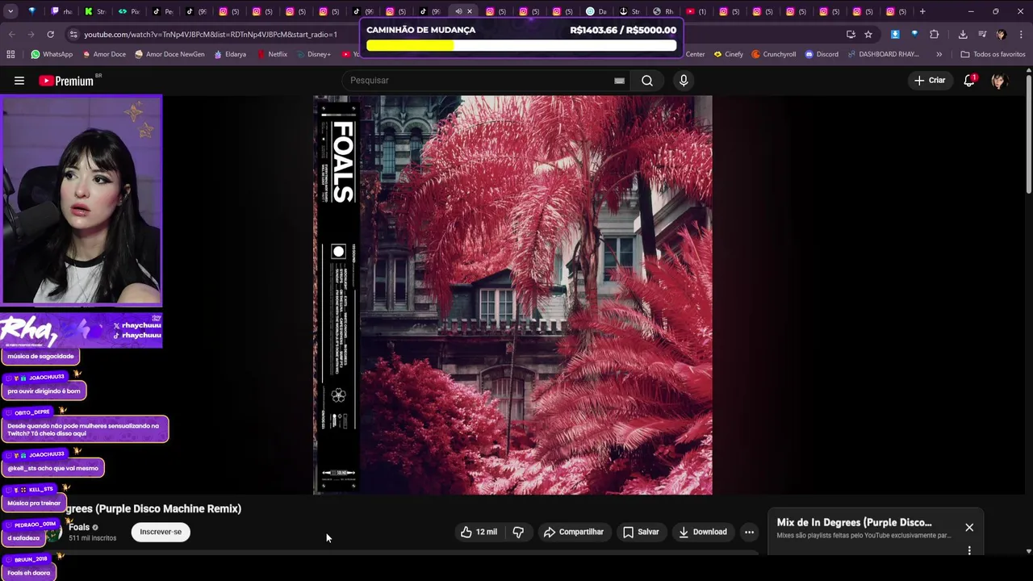Open the Todos os favoritos folder
Screen dimensions: 1033x581
point(993,54)
